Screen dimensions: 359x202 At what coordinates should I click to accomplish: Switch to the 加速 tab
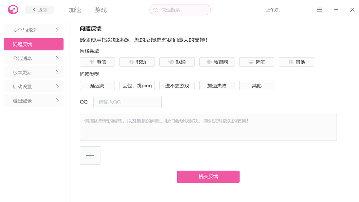[x=74, y=10]
